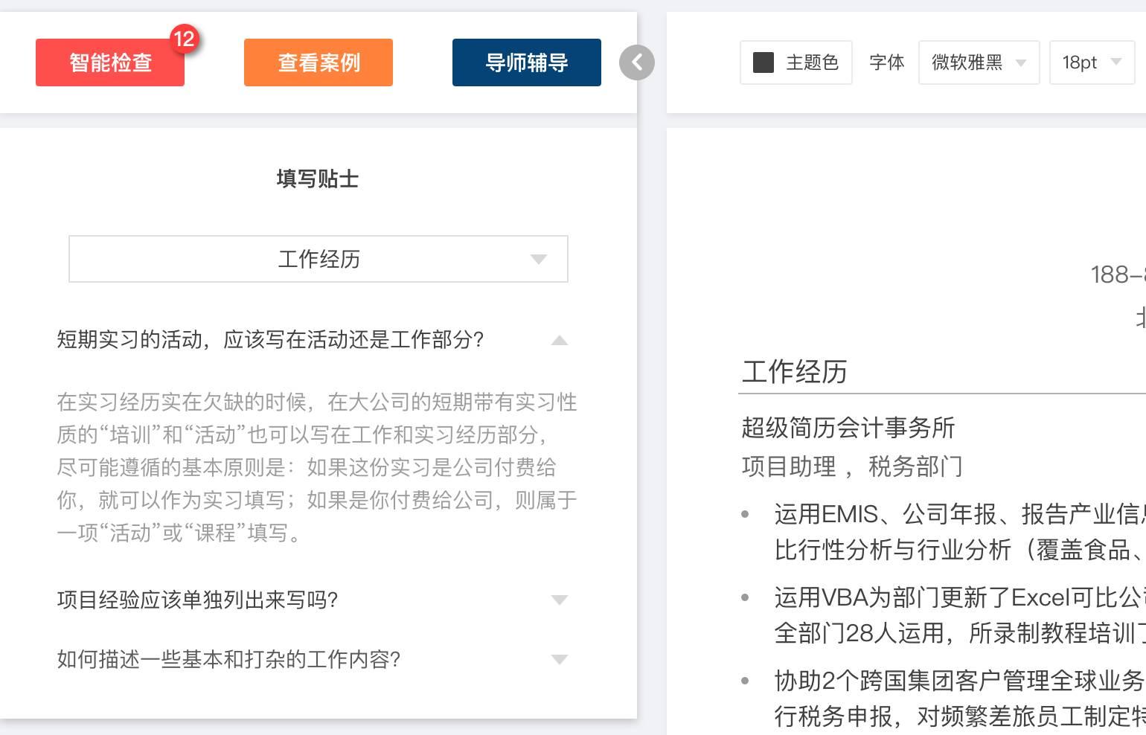Expand the 项目经验应该单独列出来写吗 question

click(560, 600)
